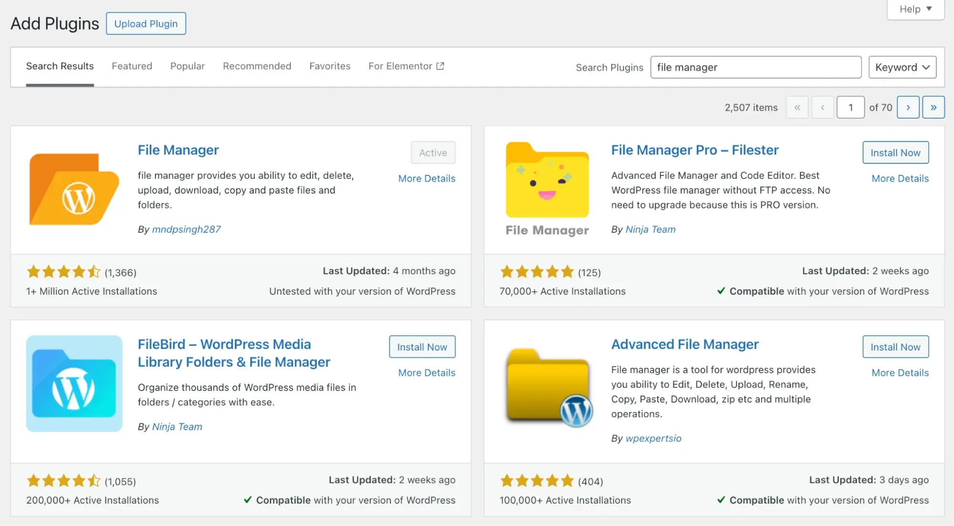Click the disabled previous page arrow

click(822, 107)
